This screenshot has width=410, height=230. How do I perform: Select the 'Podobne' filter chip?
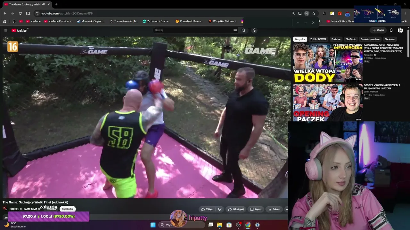point(336,39)
